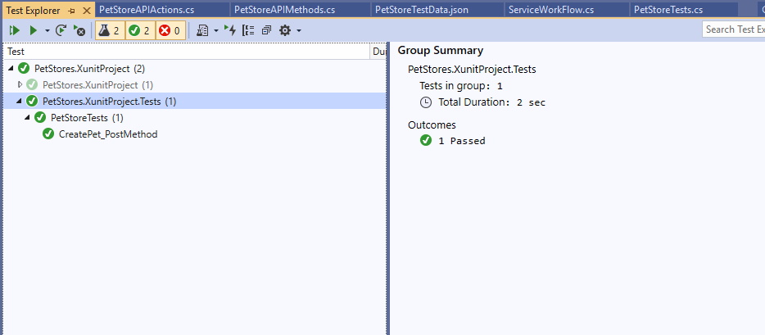The height and width of the screenshot is (335, 765).
Task: Toggle the failed tests filter showing 0
Action: 170,31
